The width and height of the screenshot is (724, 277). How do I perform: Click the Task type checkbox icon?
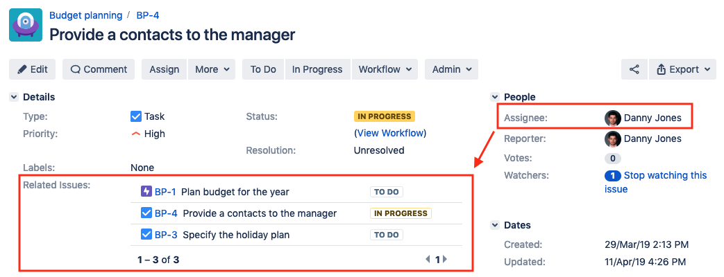(136, 116)
